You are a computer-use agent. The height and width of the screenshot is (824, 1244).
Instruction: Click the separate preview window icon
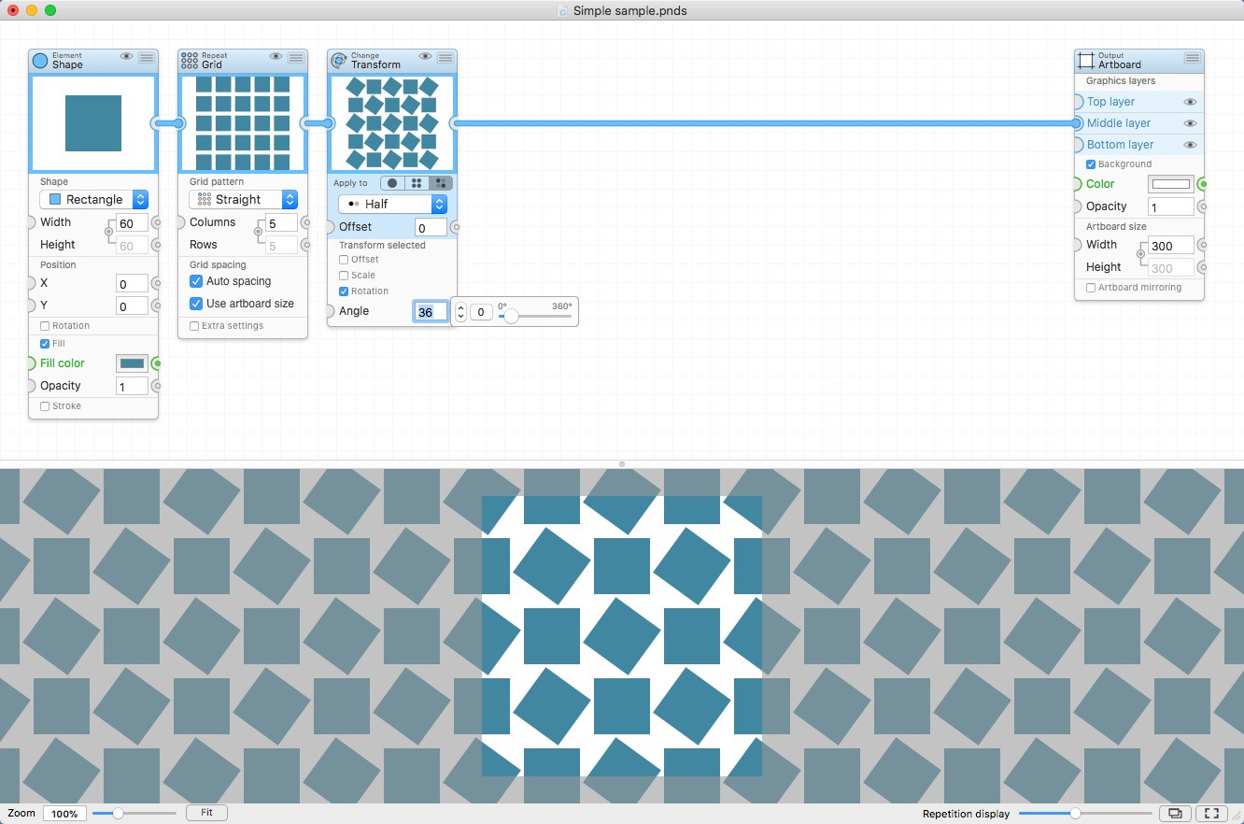pyautogui.click(x=1175, y=814)
